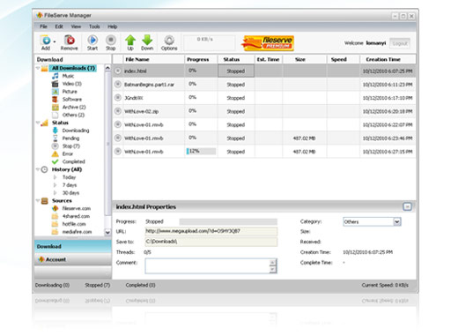
Task: Click the Comment text box
Action: 211,265
